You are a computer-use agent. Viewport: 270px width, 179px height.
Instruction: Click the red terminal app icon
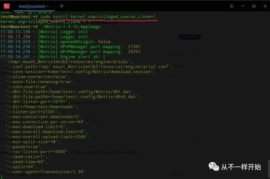coord(7,6)
